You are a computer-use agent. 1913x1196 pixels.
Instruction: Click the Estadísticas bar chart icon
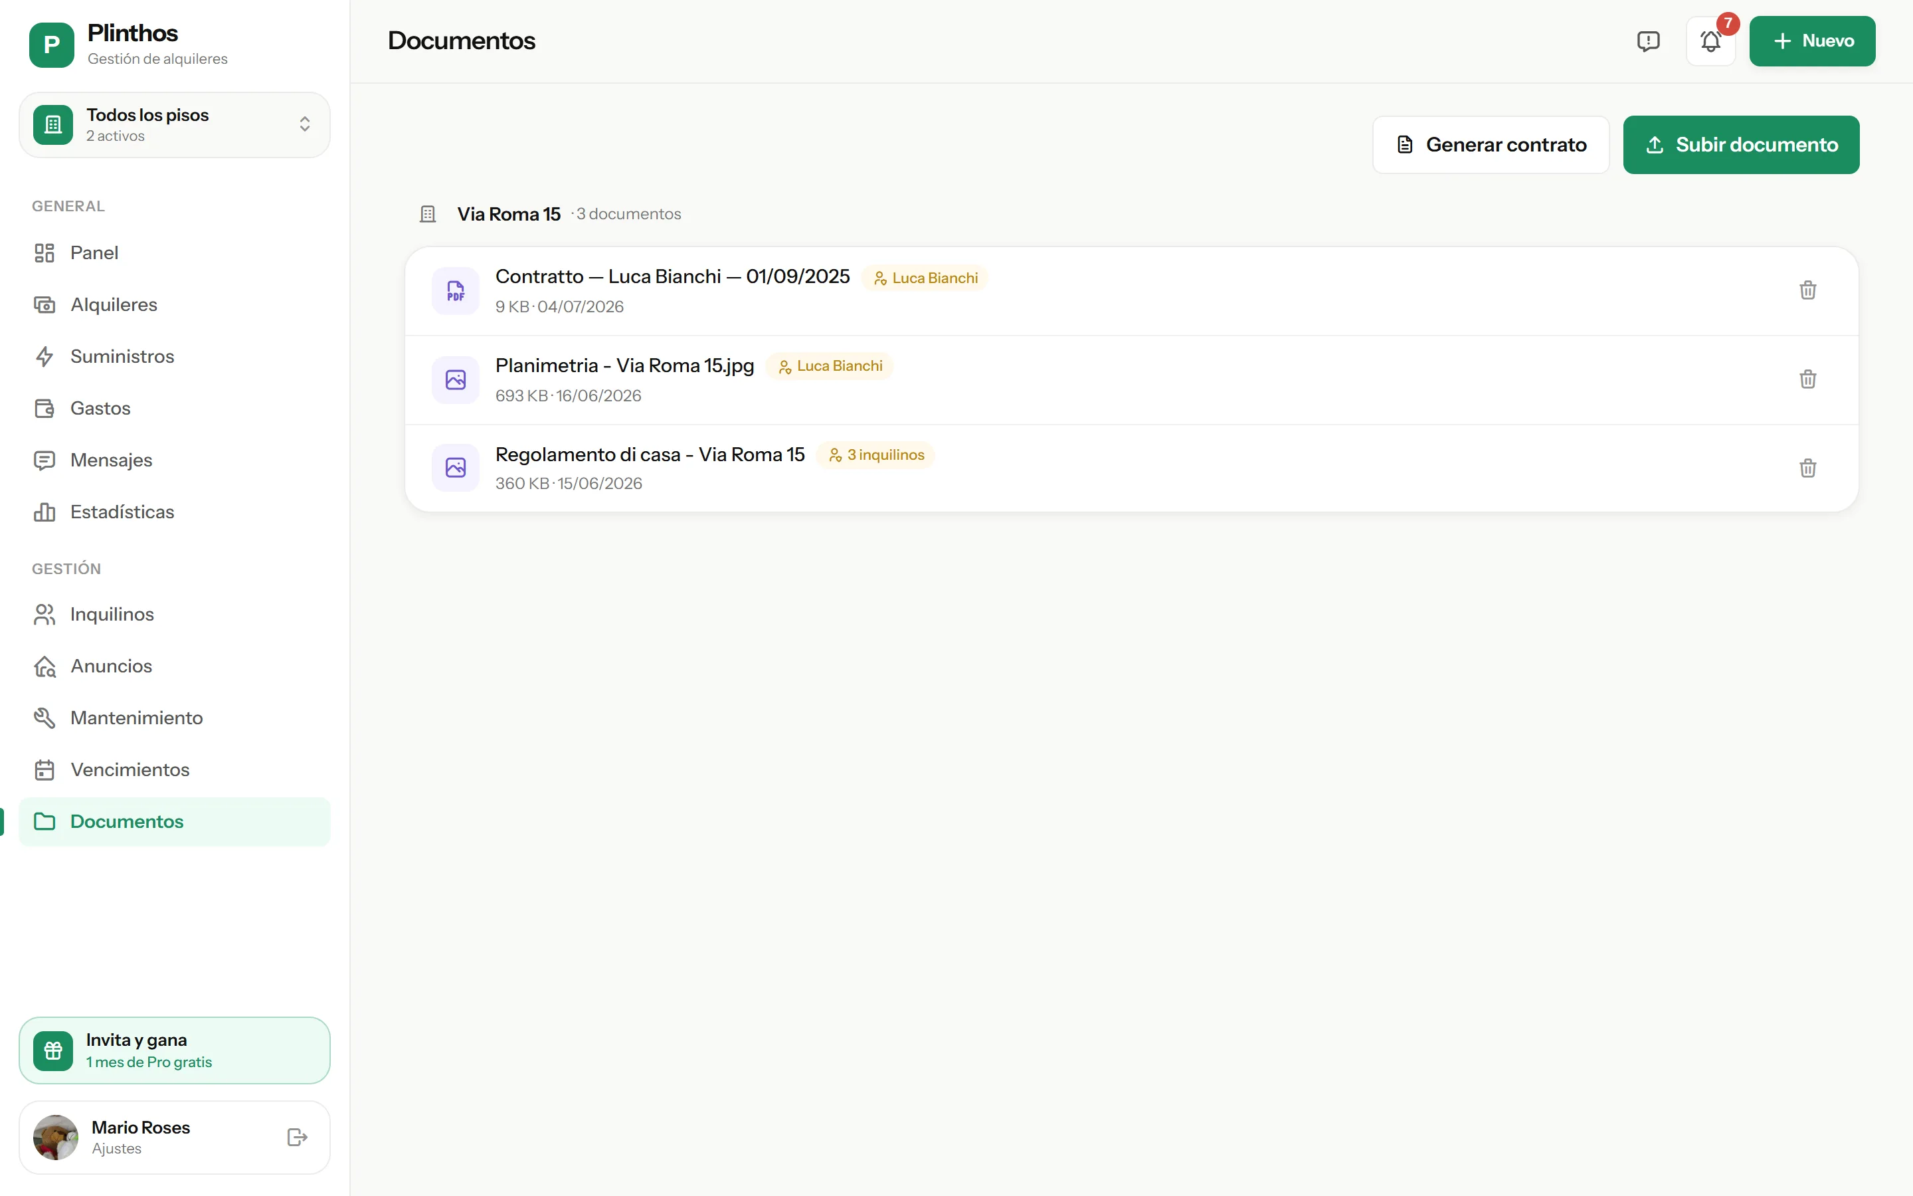[45, 512]
